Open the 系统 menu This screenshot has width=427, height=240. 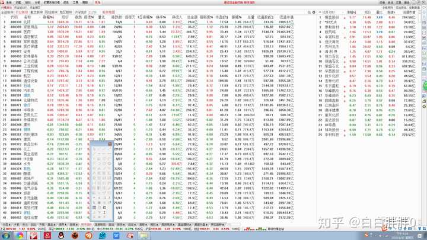point(9,2)
